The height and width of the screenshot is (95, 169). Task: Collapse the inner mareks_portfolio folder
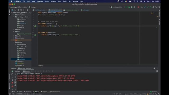click(x=14, y=17)
